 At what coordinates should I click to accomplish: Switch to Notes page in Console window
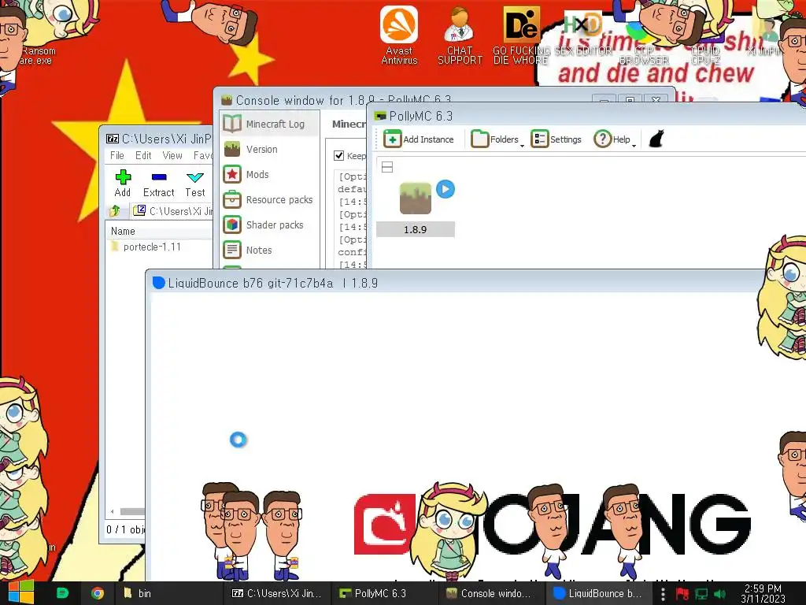[x=269, y=250]
